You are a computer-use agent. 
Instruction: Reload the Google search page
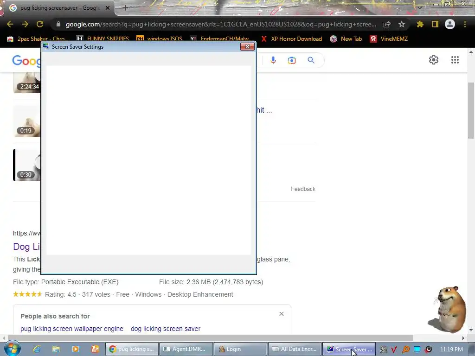40,24
